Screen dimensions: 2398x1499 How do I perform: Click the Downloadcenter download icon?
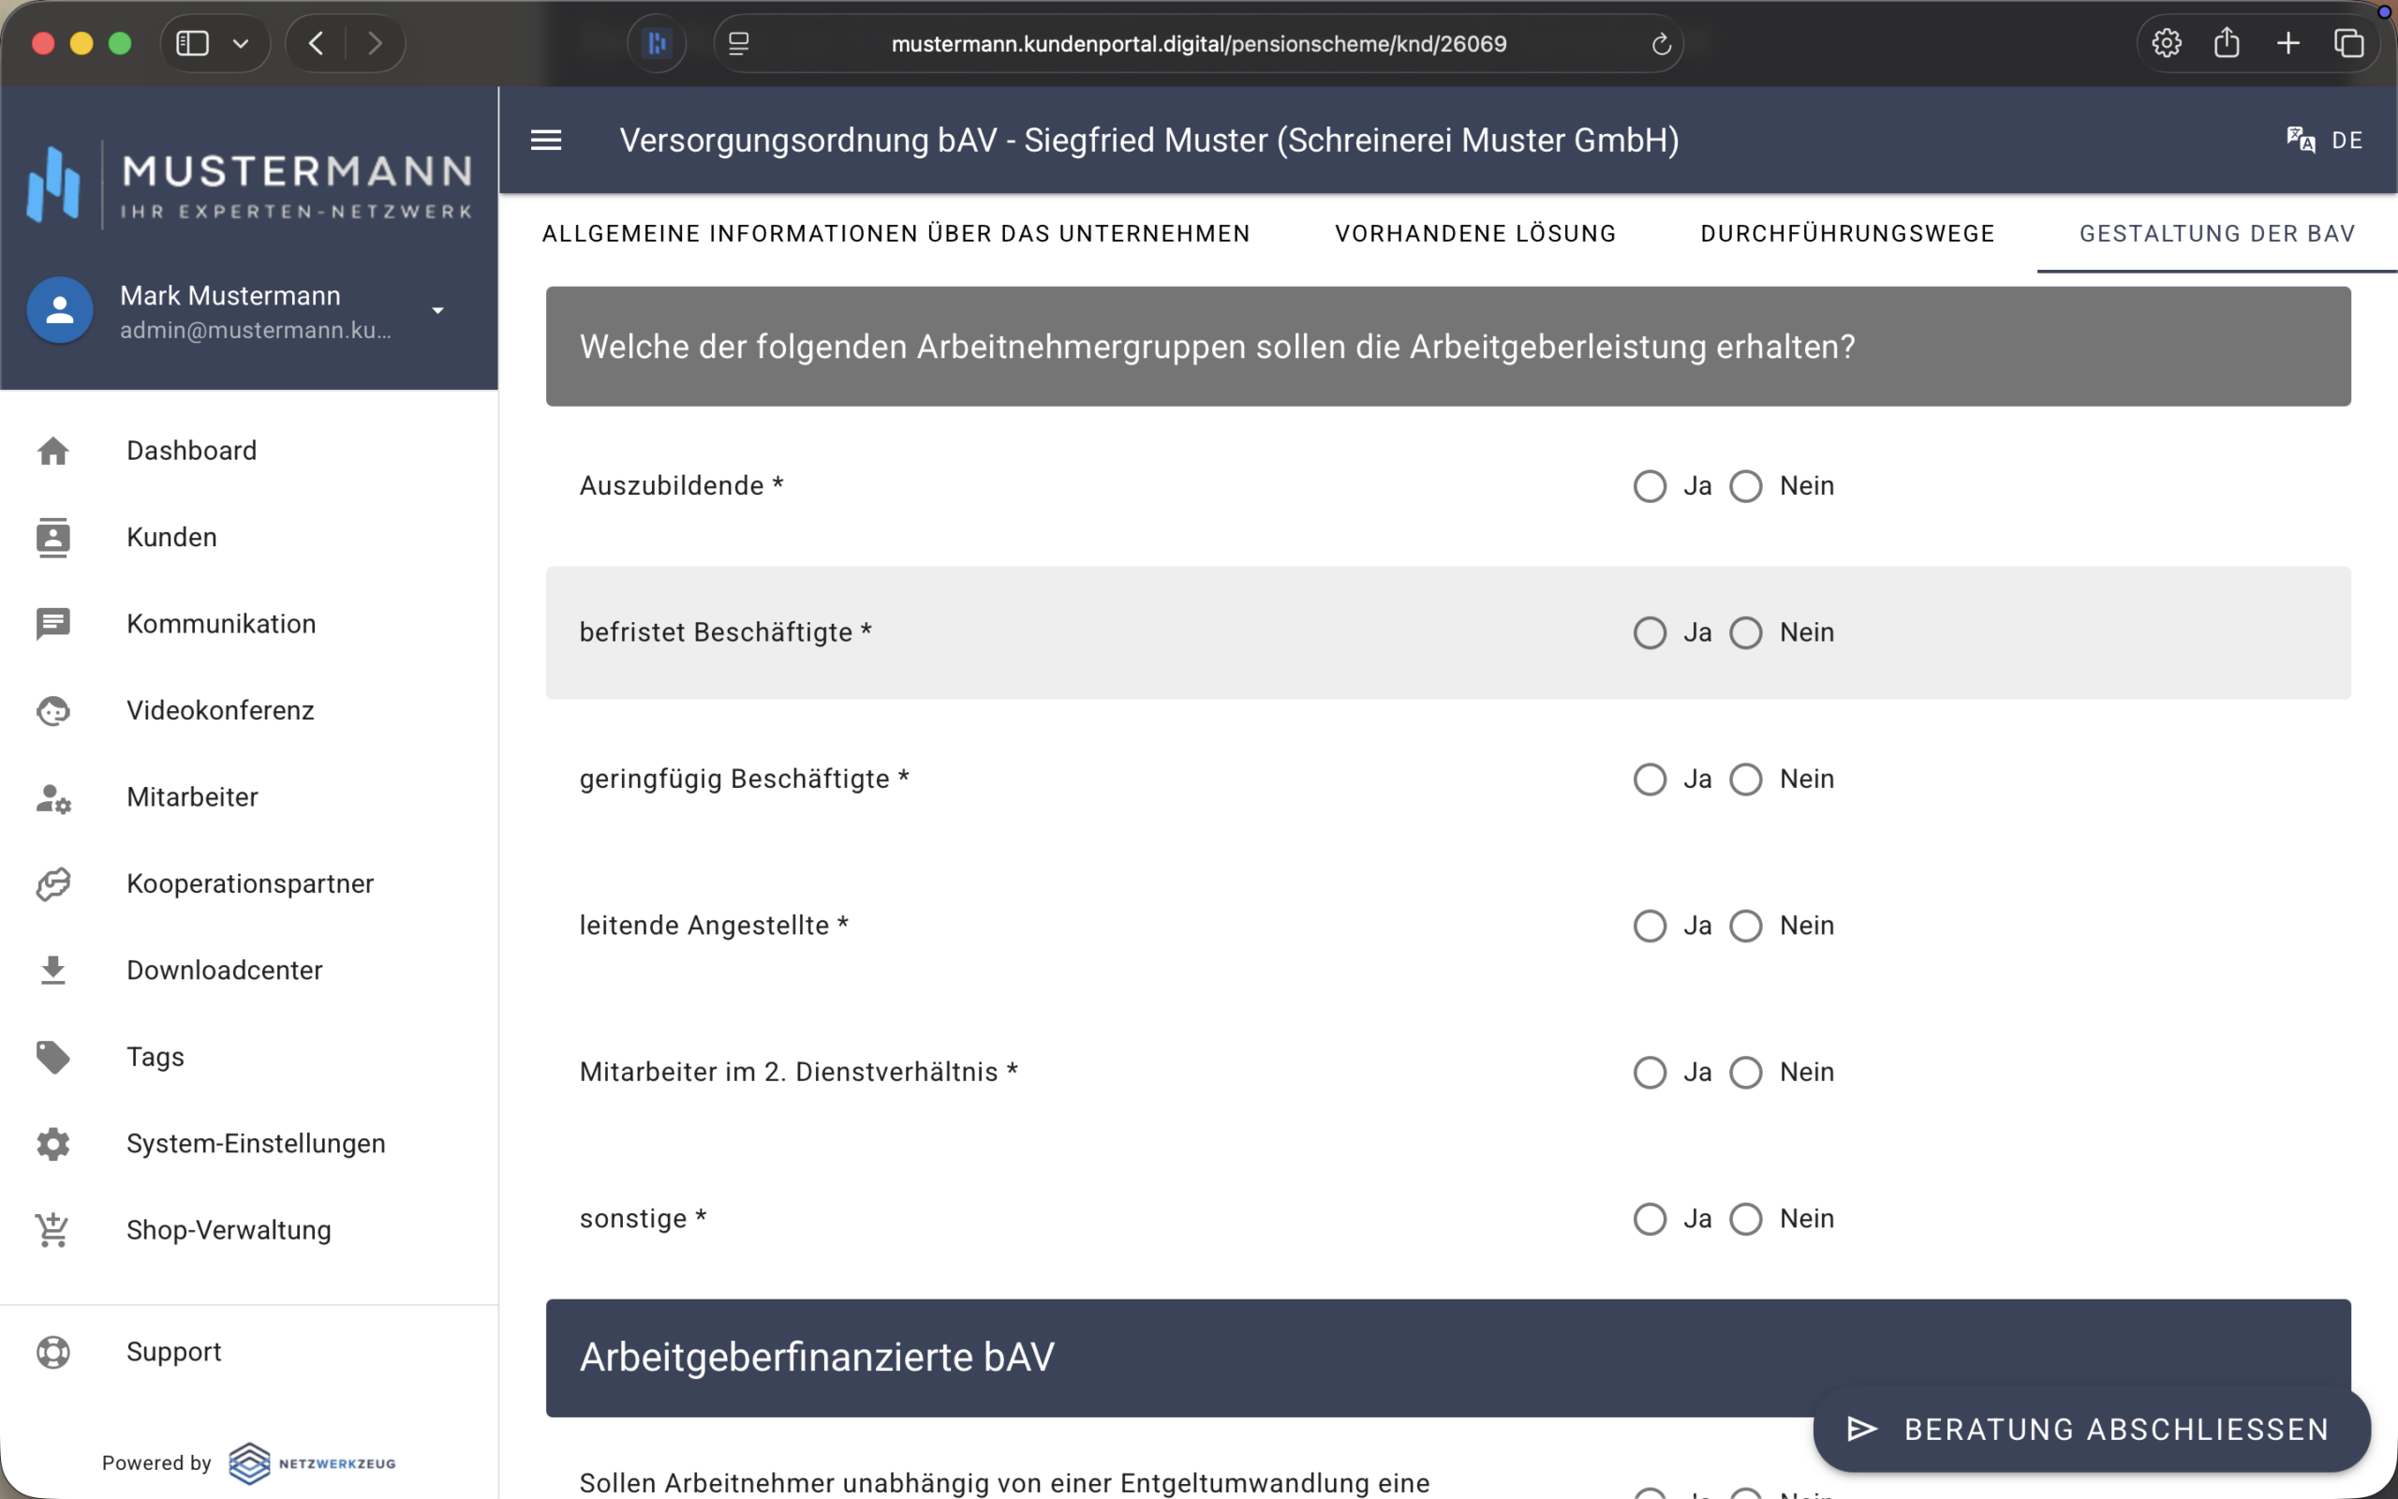pyautogui.click(x=53, y=971)
